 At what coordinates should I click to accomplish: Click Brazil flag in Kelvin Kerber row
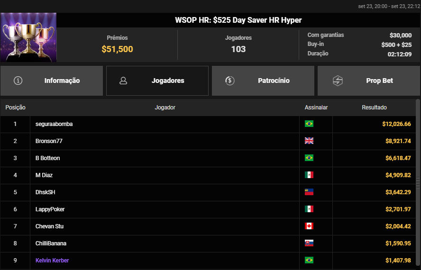click(x=309, y=260)
